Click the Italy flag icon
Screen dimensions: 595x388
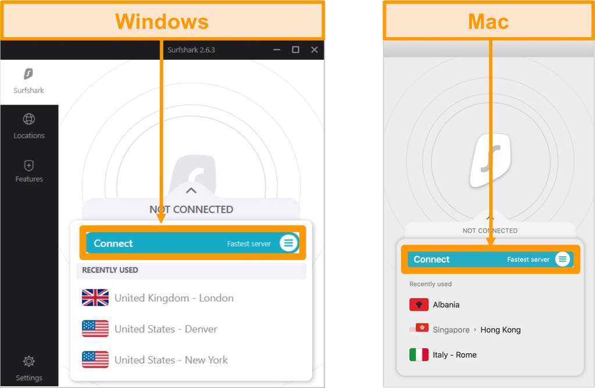click(419, 355)
